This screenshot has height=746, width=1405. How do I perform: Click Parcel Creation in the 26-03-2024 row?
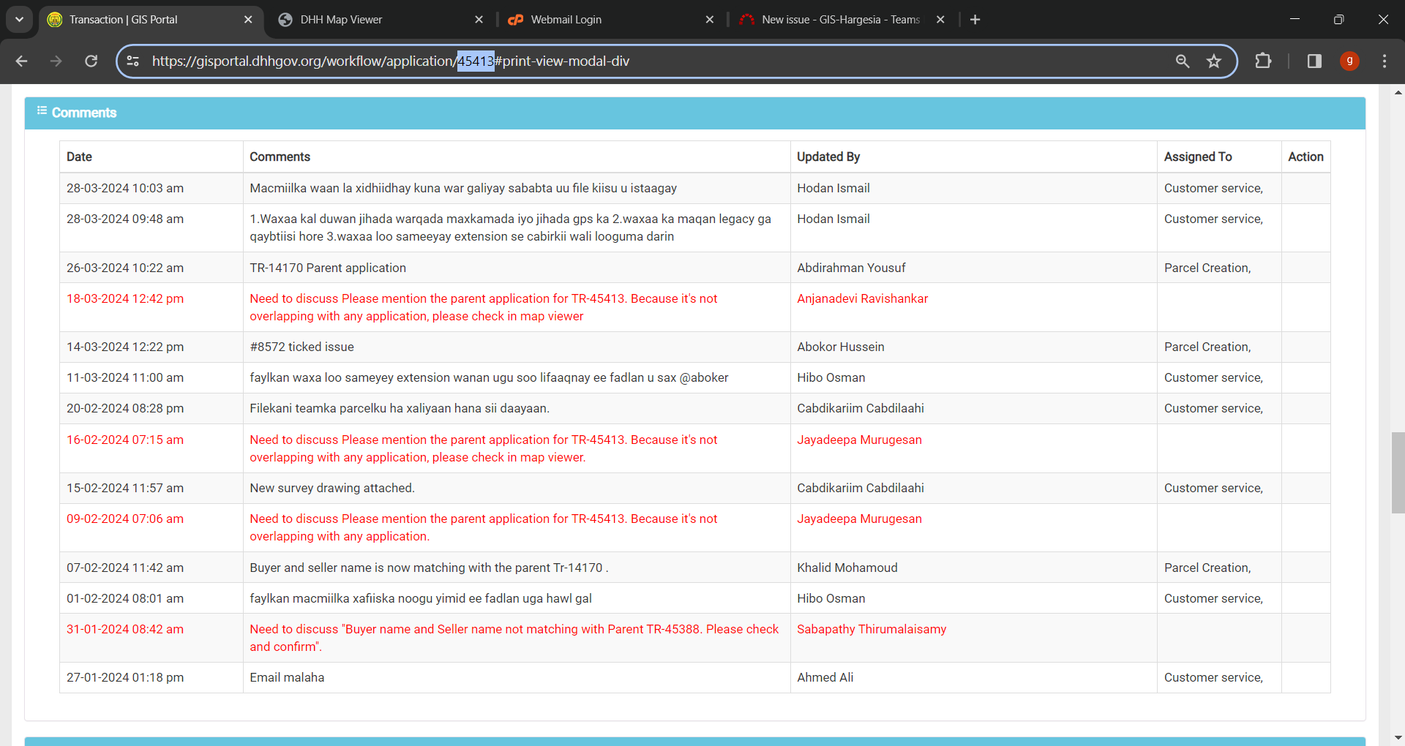click(1207, 268)
